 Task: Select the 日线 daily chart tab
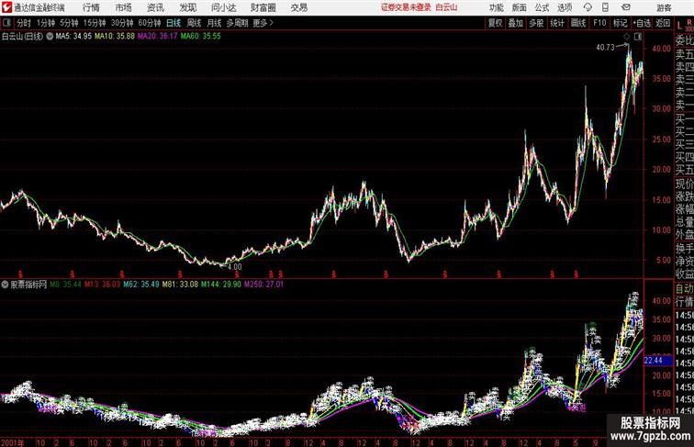click(x=173, y=23)
